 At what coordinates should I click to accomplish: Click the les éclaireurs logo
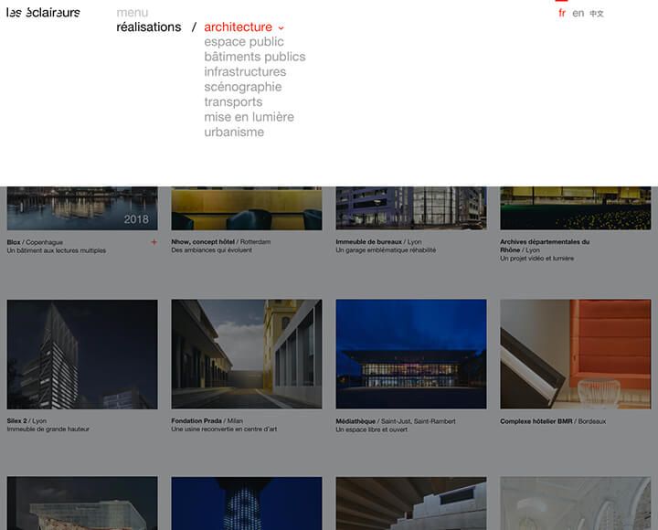43,13
